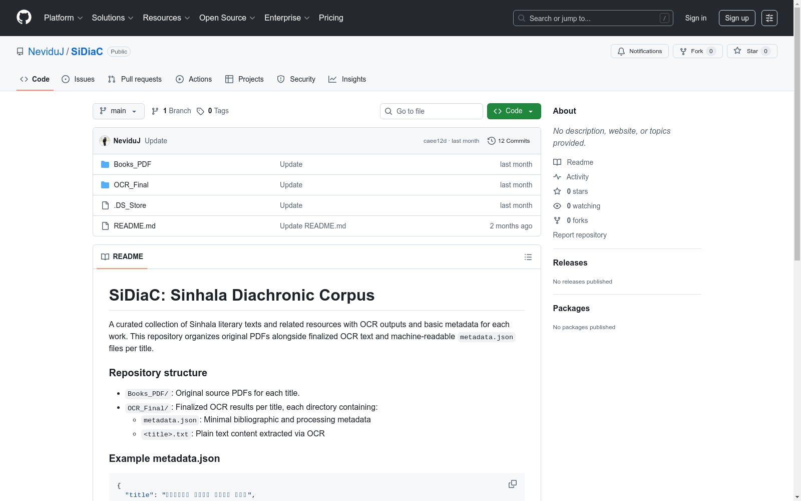Open the OCR_Final folder
Image resolution: width=801 pixels, height=501 pixels.
[131, 185]
